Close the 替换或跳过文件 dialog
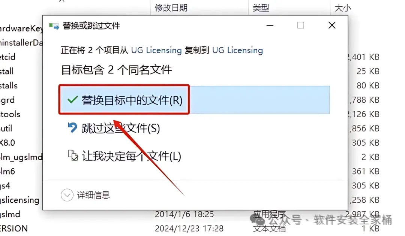The height and width of the screenshot is (236, 405). 332,25
